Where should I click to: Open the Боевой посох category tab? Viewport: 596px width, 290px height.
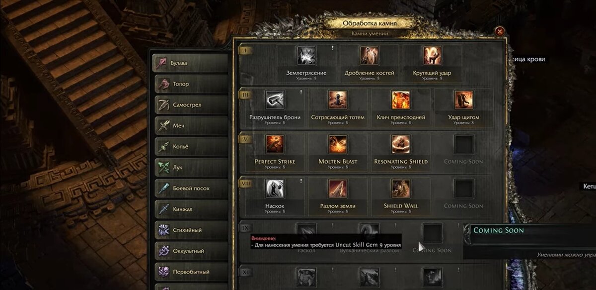tap(190, 189)
